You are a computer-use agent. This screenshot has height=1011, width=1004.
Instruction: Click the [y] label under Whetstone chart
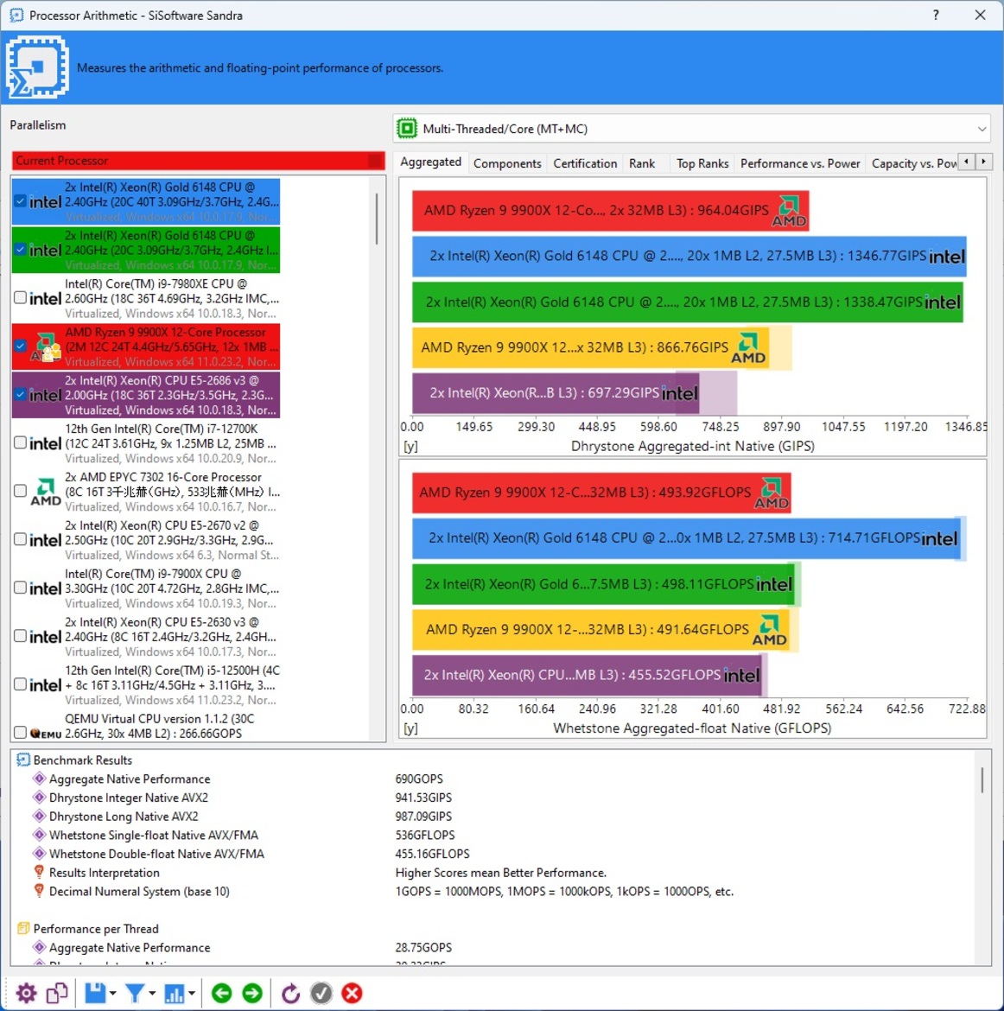(410, 728)
